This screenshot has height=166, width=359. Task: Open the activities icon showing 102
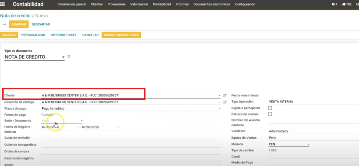(347, 4)
